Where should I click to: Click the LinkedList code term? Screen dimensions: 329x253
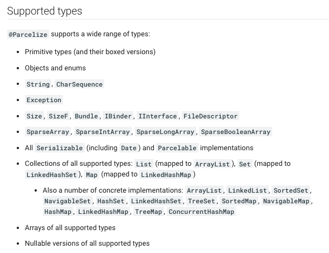coord(248,190)
